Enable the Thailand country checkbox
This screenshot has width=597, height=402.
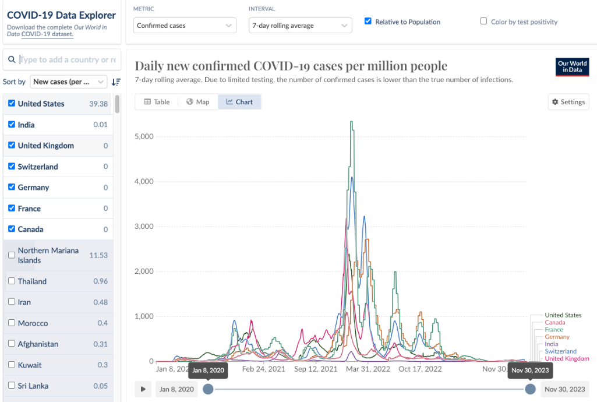click(x=12, y=281)
